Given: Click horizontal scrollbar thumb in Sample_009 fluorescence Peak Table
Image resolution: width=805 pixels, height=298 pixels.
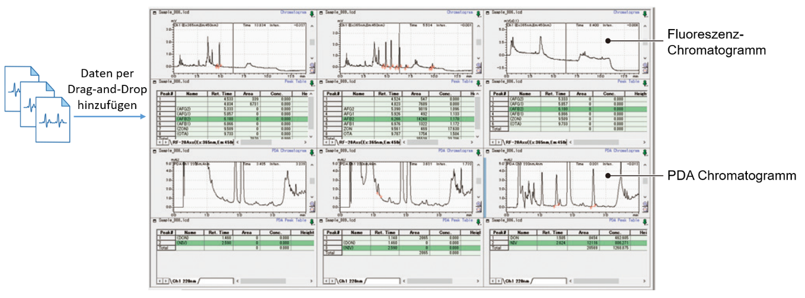Looking at the screenshot, I should point(422,142).
